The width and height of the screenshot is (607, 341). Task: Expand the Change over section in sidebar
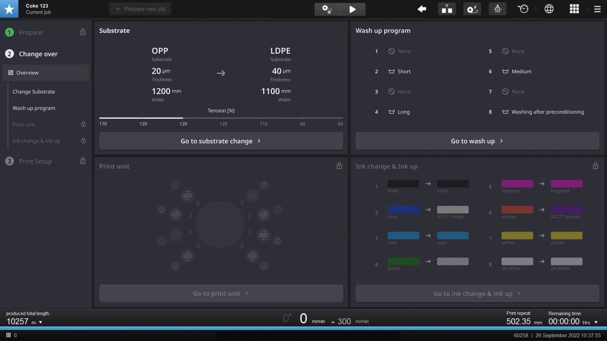[x=38, y=54]
